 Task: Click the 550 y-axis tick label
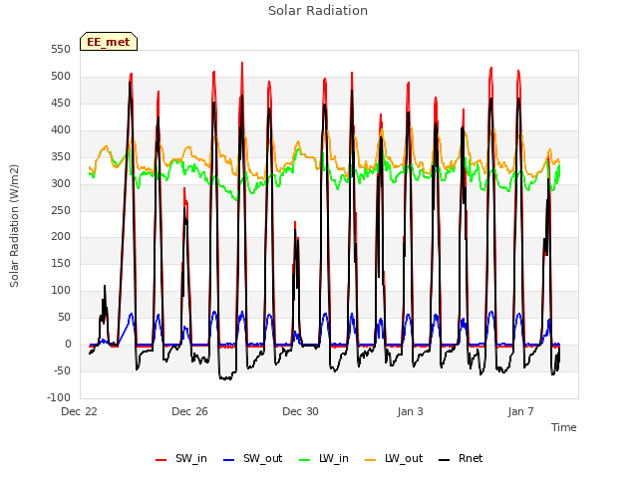coord(61,50)
